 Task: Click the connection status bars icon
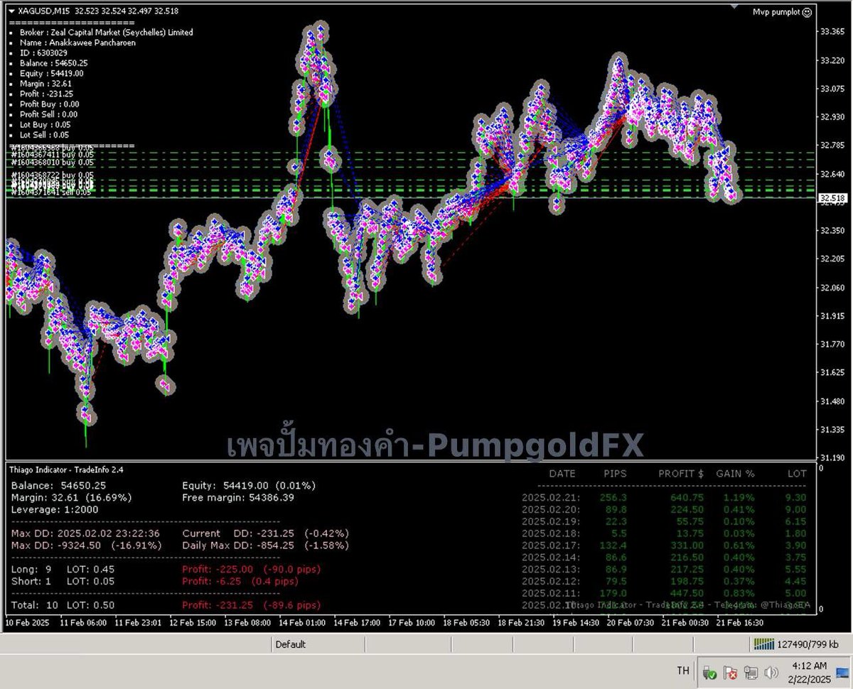[764, 644]
